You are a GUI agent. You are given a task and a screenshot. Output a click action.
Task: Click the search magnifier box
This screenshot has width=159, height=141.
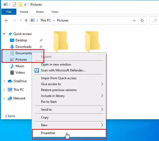(x=155, y=20)
